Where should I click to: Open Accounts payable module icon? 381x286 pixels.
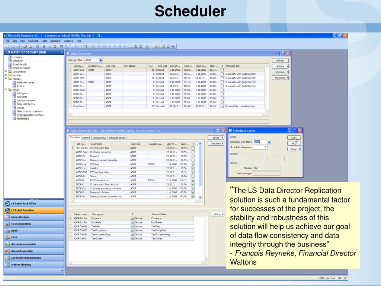pyautogui.click(x=7, y=251)
